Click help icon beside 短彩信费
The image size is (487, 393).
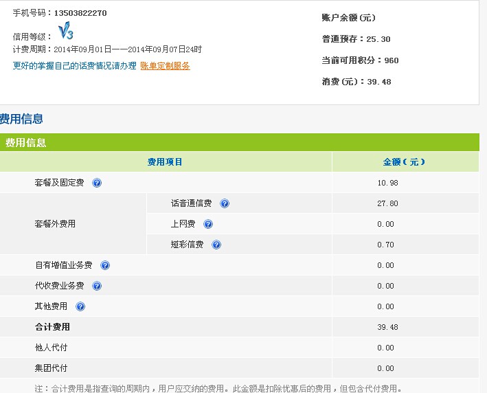(216, 245)
